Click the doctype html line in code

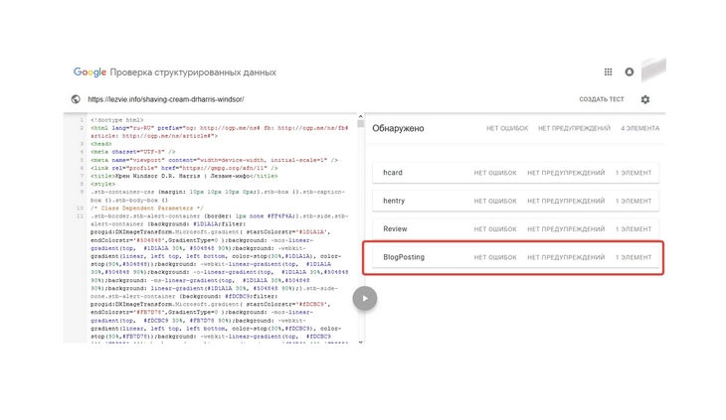(116, 120)
